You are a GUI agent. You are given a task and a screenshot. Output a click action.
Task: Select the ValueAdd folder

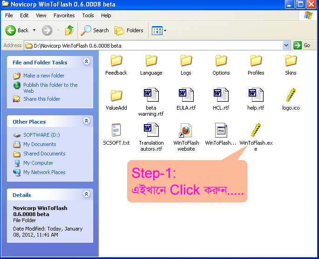pyautogui.click(x=116, y=100)
